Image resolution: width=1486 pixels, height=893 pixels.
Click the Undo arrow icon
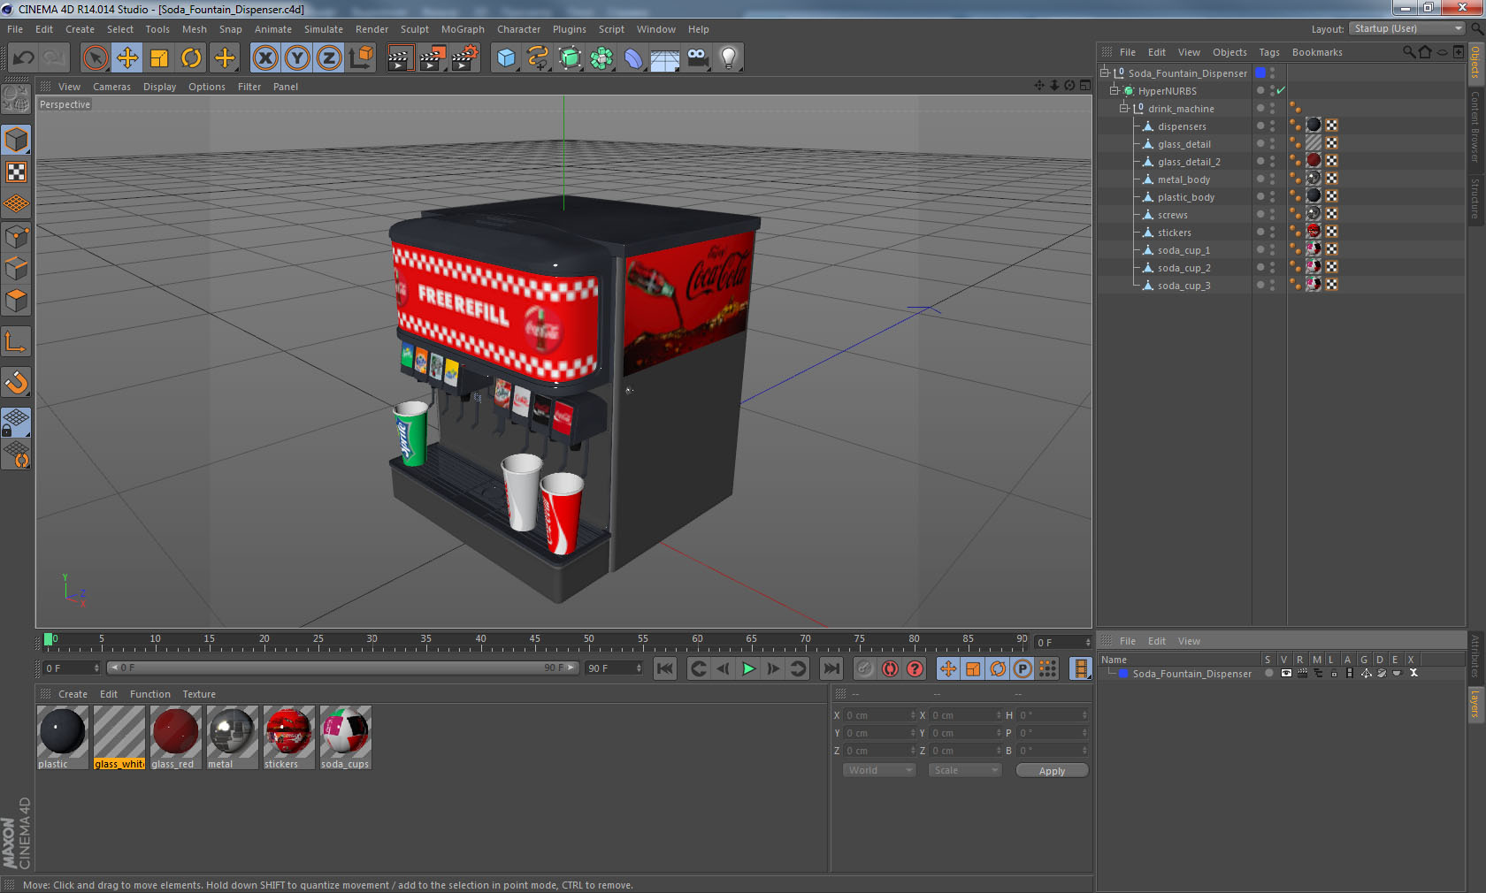[23, 58]
